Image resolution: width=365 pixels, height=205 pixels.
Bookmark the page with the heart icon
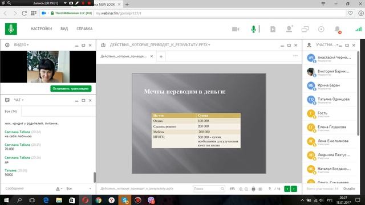click(x=350, y=13)
